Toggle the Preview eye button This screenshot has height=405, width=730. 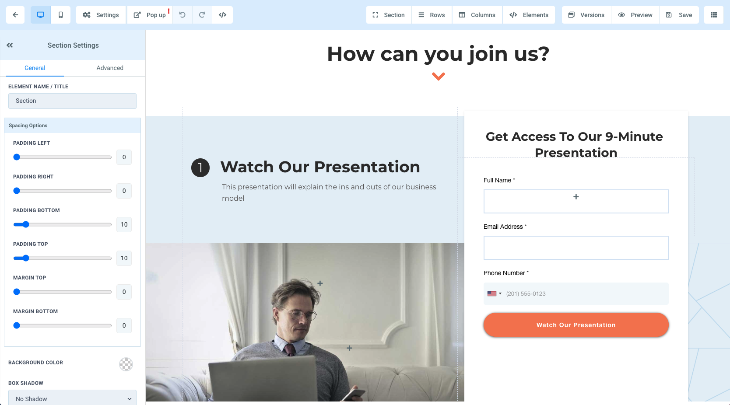[x=635, y=15]
